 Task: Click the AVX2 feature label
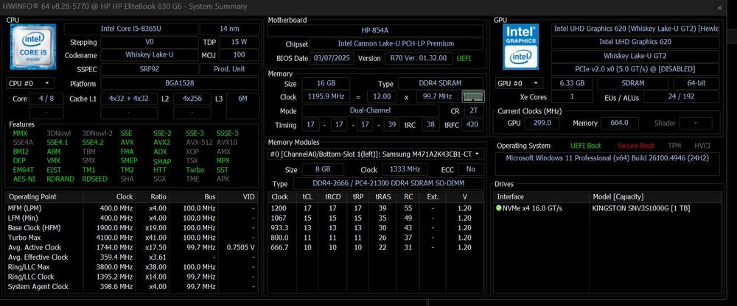tap(161, 142)
